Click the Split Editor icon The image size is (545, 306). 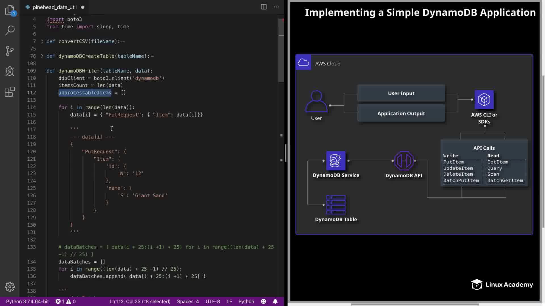click(x=263, y=7)
